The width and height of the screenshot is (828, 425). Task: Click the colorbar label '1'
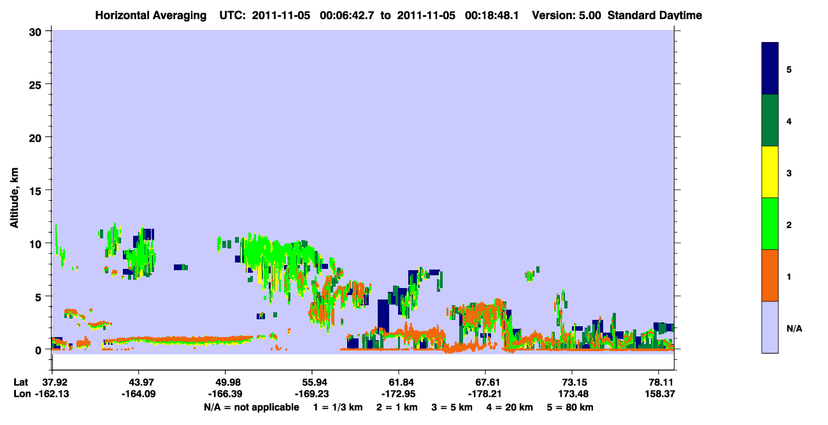pyautogui.click(x=789, y=275)
